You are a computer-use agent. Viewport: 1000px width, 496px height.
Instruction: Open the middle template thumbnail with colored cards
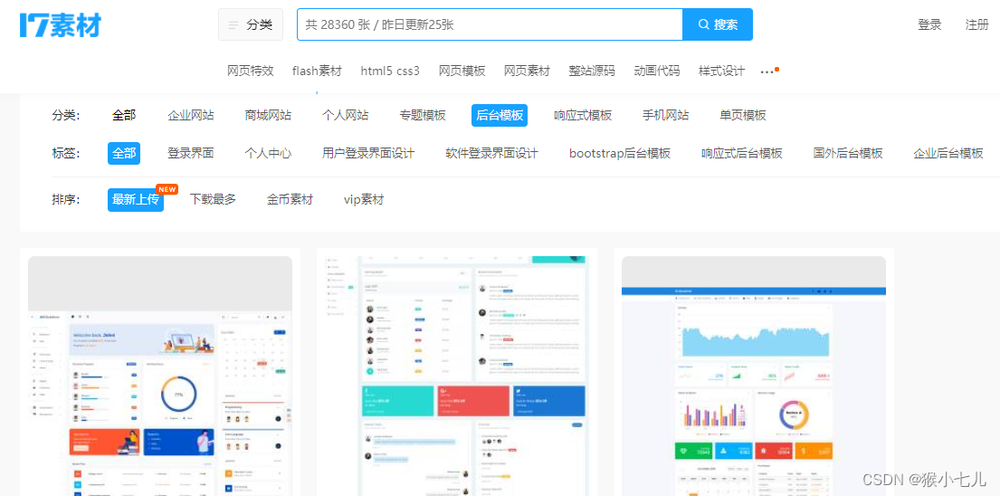coord(457,377)
